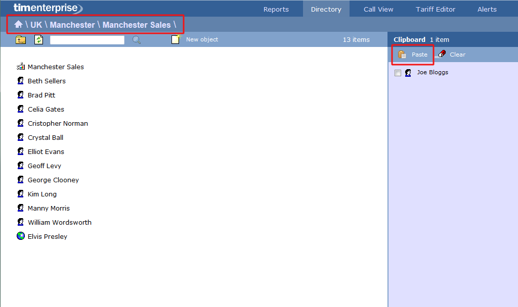The image size is (518, 307).
Task: Click Cristopher Norman user icon
Action: [20, 123]
